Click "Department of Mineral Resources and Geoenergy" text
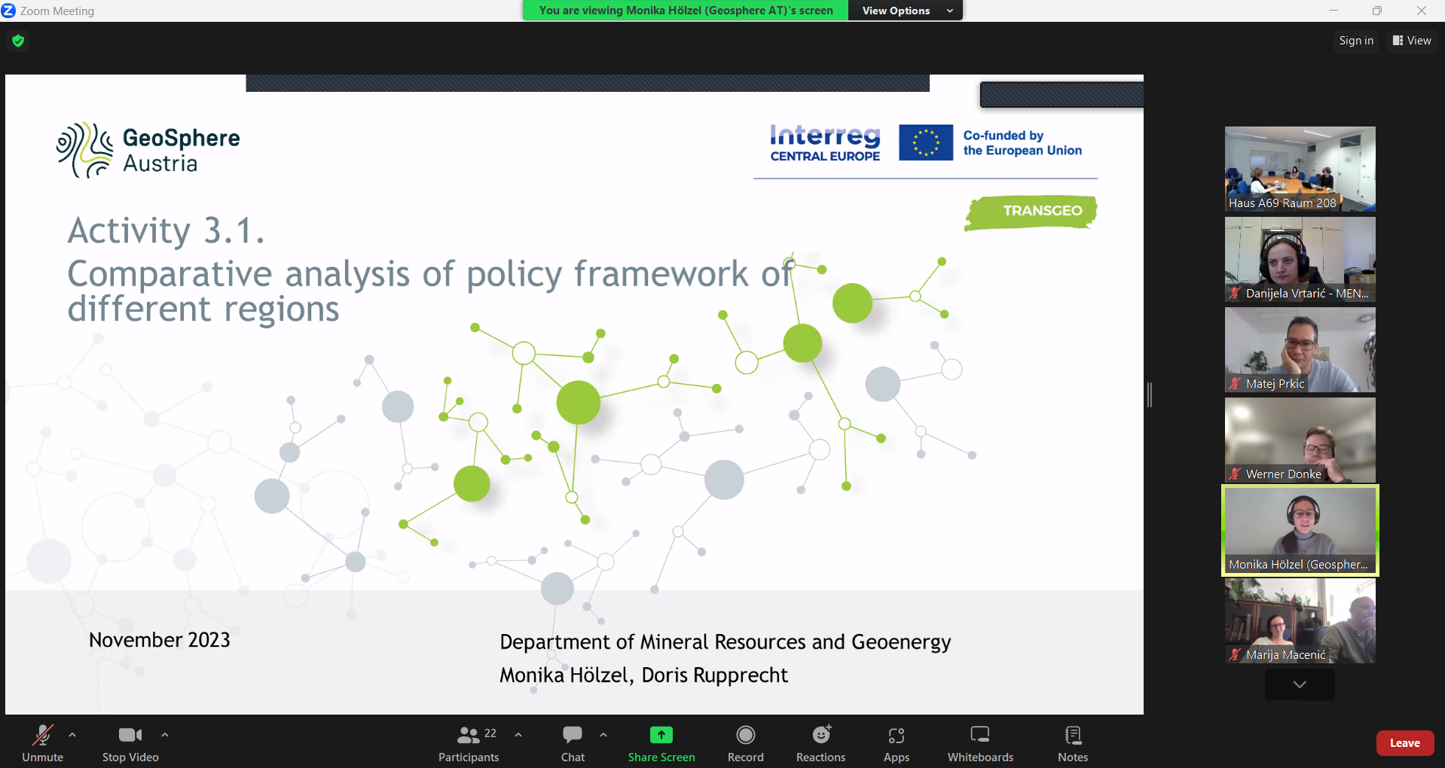1445x768 pixels. point(726,642)
